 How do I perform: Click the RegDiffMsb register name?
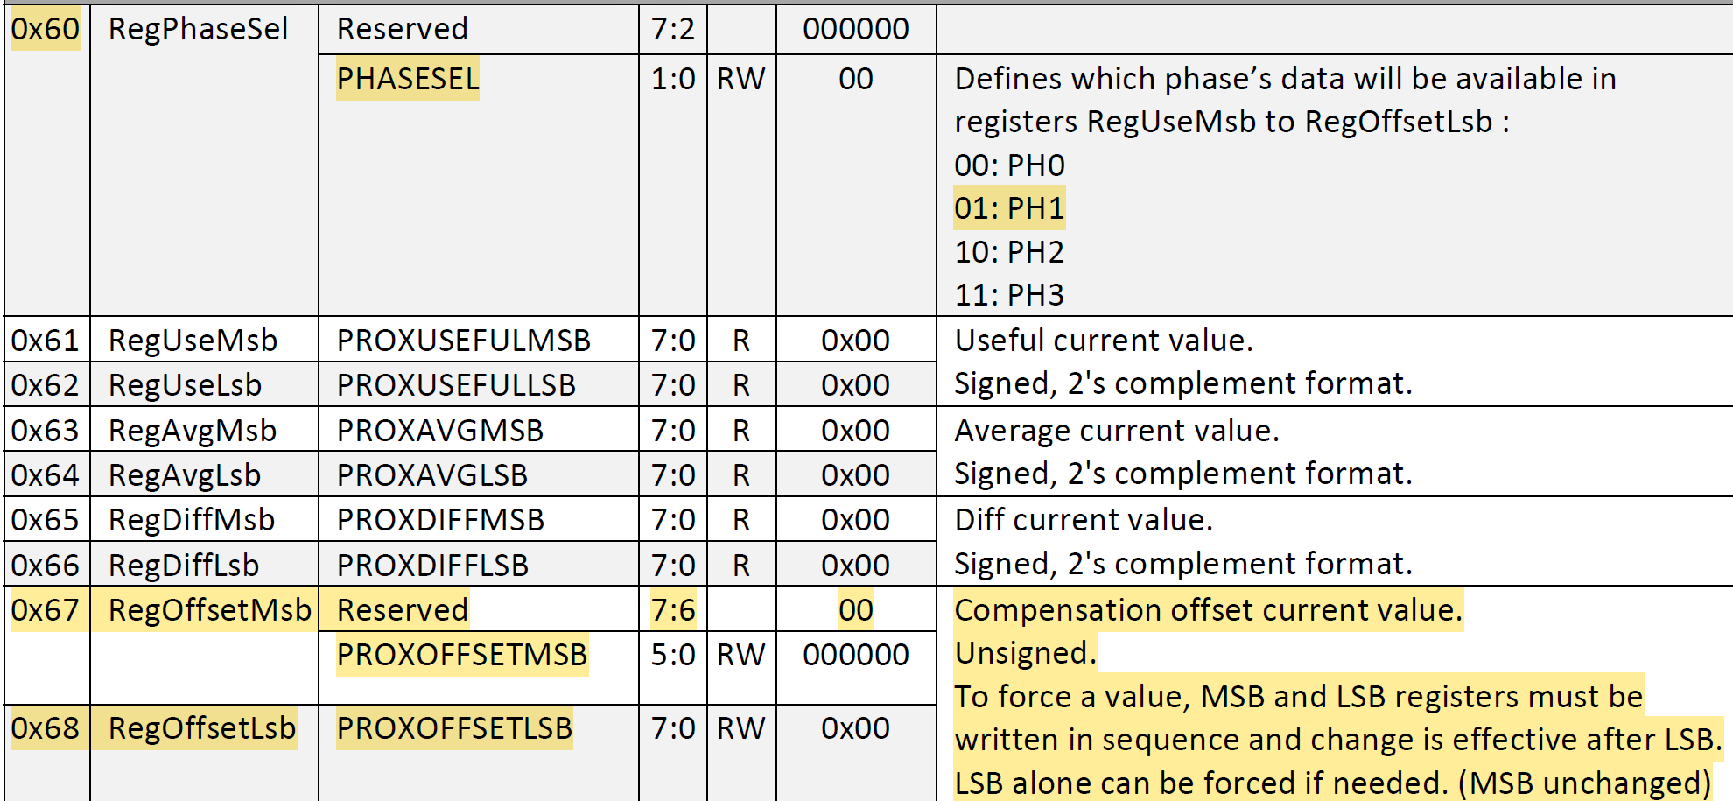[x=192, y=520]
